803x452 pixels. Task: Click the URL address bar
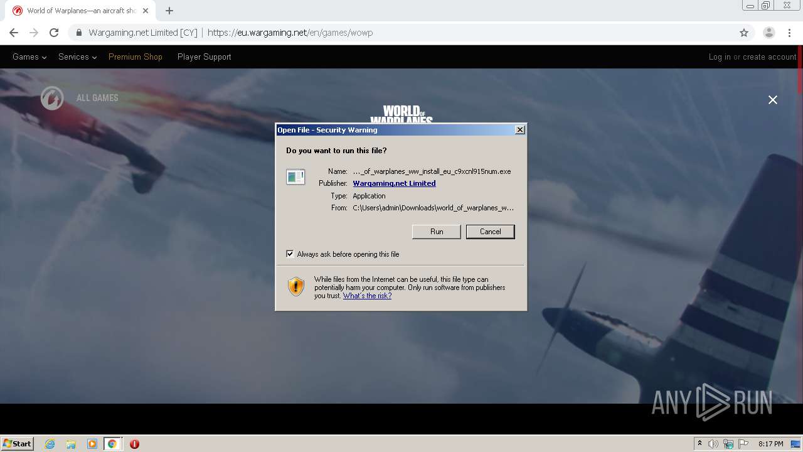[x=401, y=33]
